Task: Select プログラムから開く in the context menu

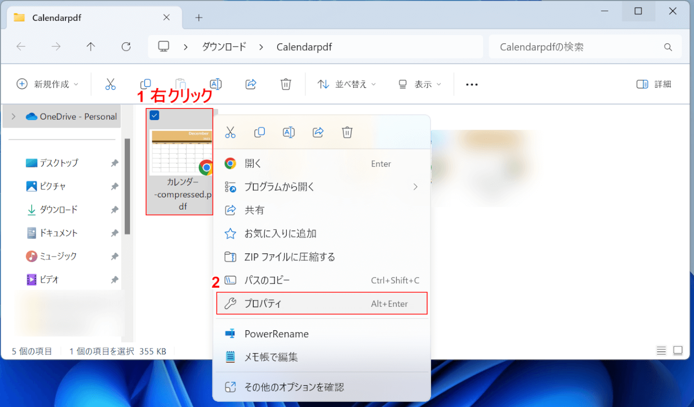Action: [322, 187]
